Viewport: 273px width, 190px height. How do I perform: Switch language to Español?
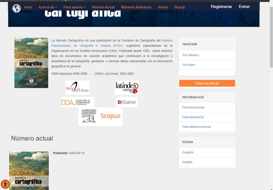click(188, 152)
